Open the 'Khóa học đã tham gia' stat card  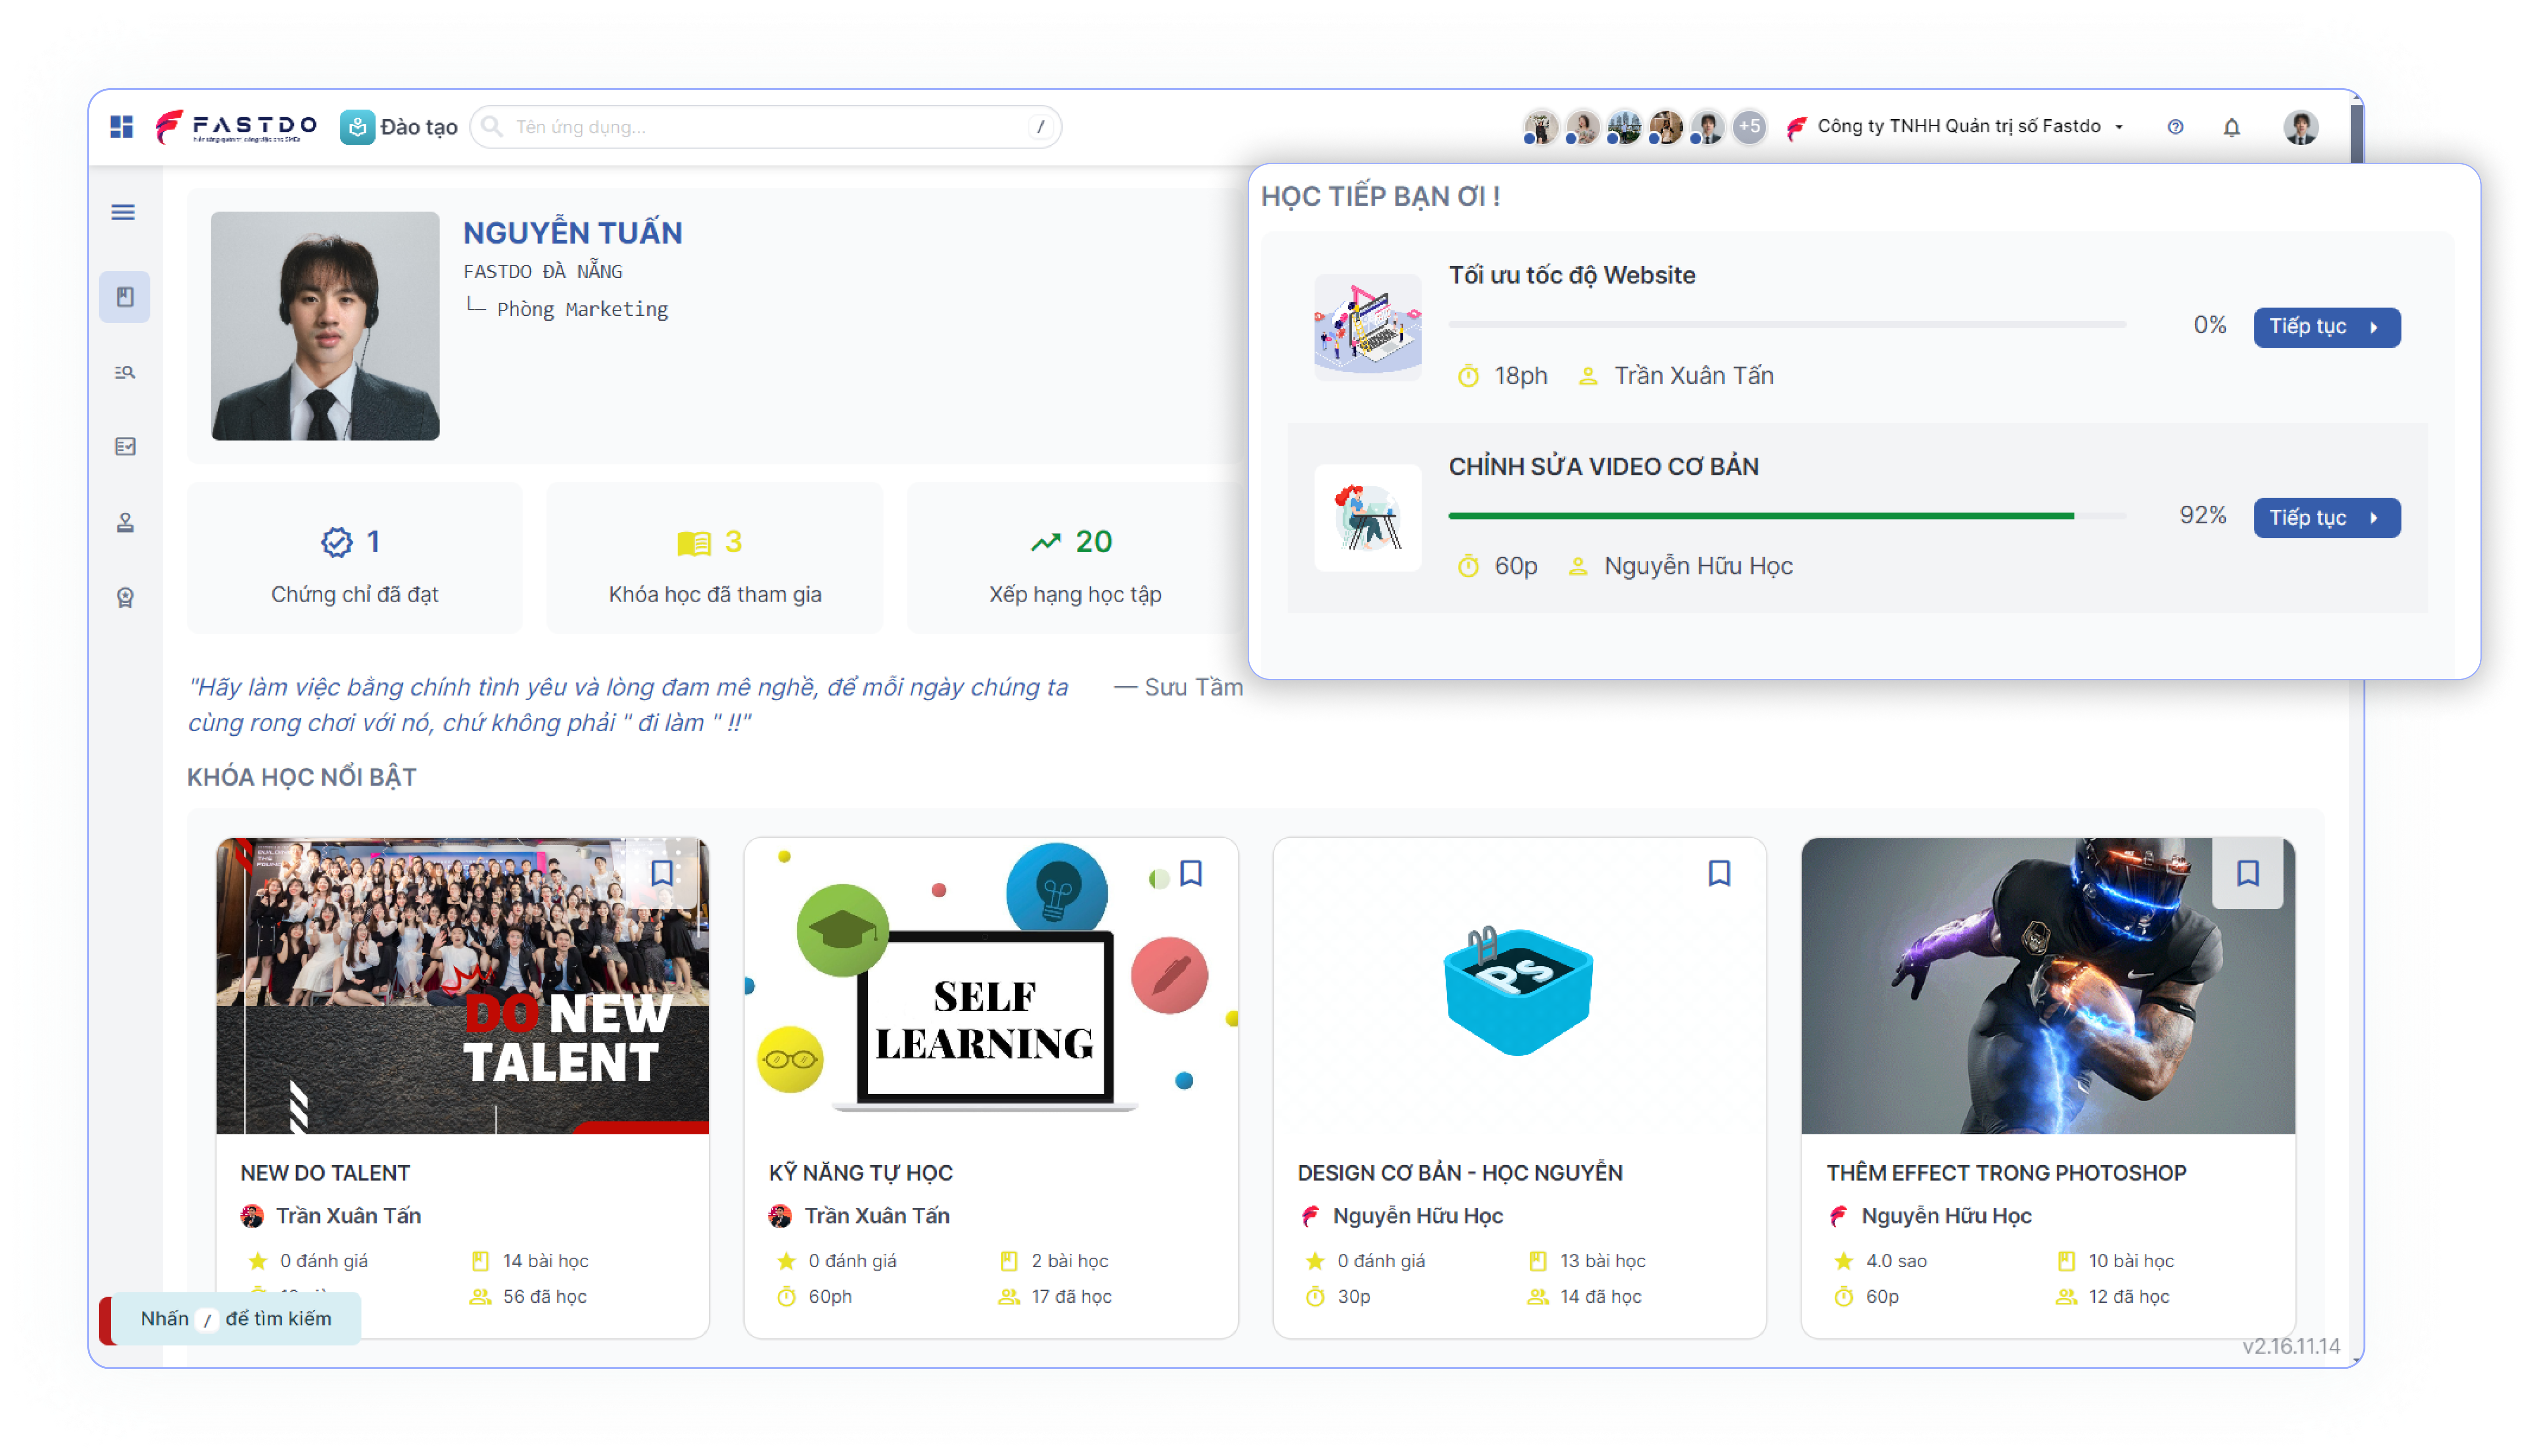(x=714, y=558)
